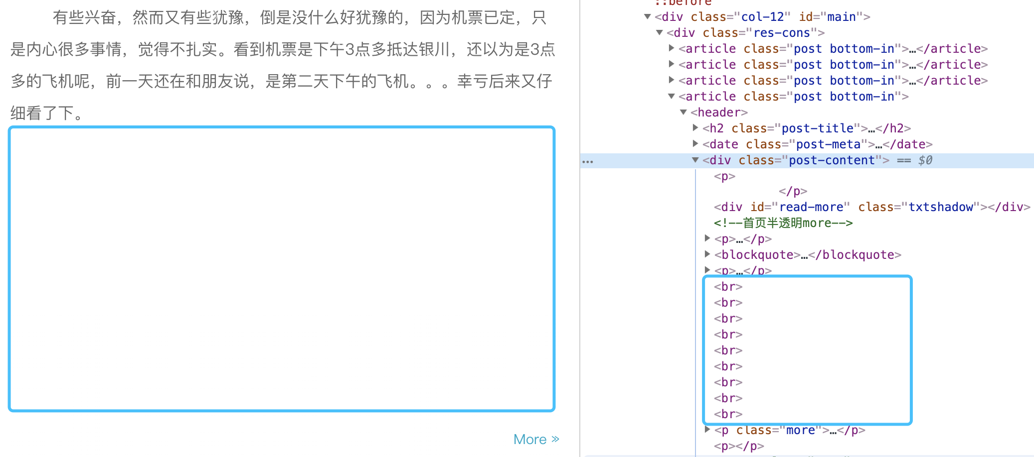The image size is (1034, 457).
Task: Open the More » link
Action: (536, 439)
